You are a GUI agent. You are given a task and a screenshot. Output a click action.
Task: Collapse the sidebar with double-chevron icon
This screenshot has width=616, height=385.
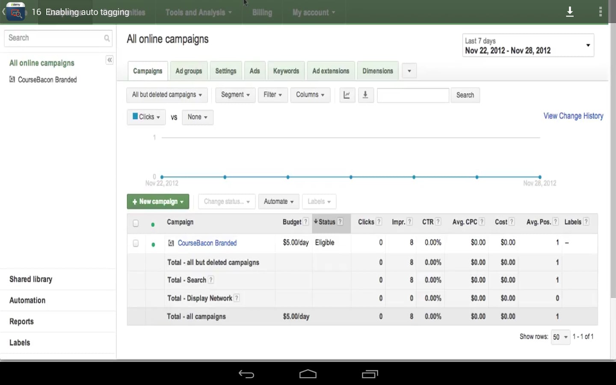coord(110,60)
